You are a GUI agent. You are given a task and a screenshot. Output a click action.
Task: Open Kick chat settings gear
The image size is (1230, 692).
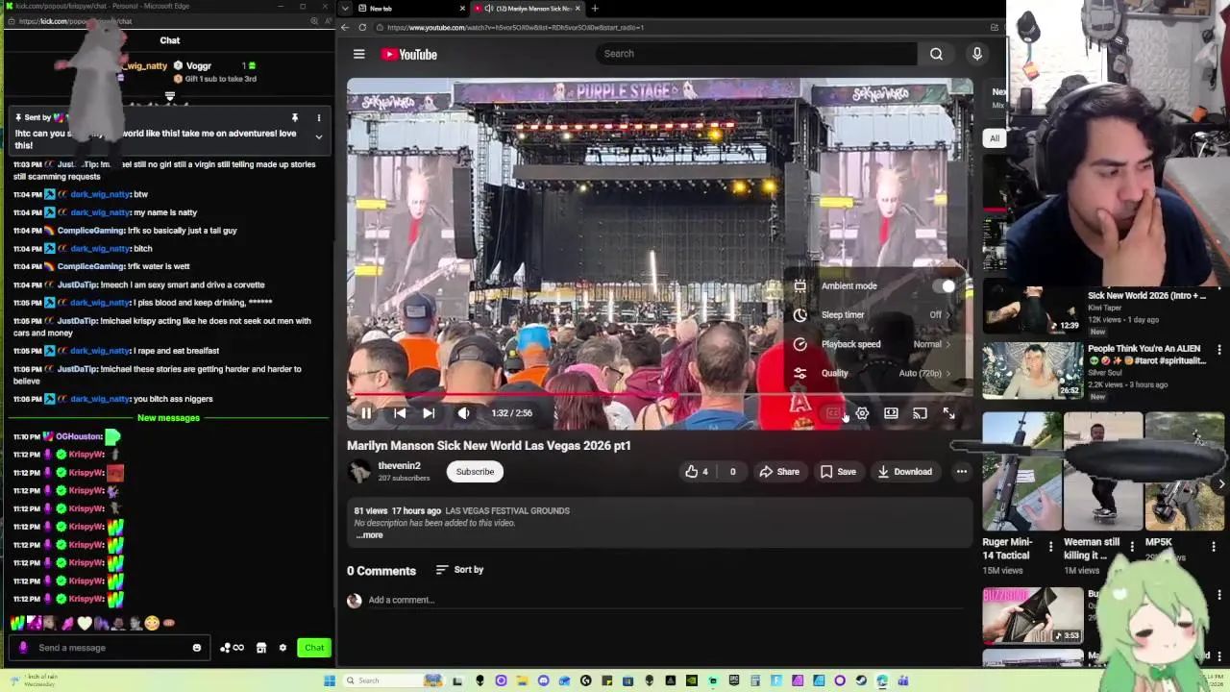(x=283, y=648)
